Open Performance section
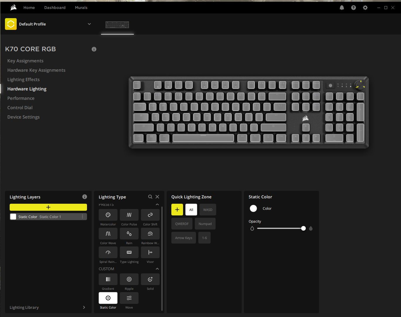 21,98
